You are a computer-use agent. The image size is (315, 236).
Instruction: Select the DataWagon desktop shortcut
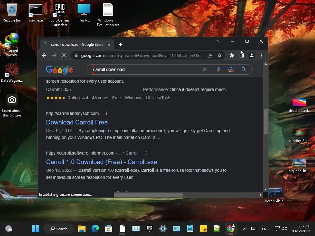tap(12, 73)
